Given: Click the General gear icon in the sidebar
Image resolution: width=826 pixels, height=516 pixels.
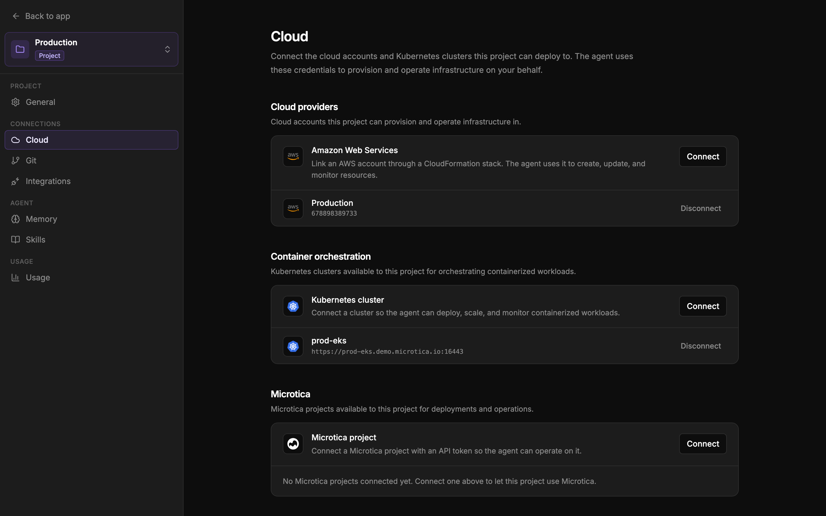Looking at the screenshot, I should coord(15,102).
